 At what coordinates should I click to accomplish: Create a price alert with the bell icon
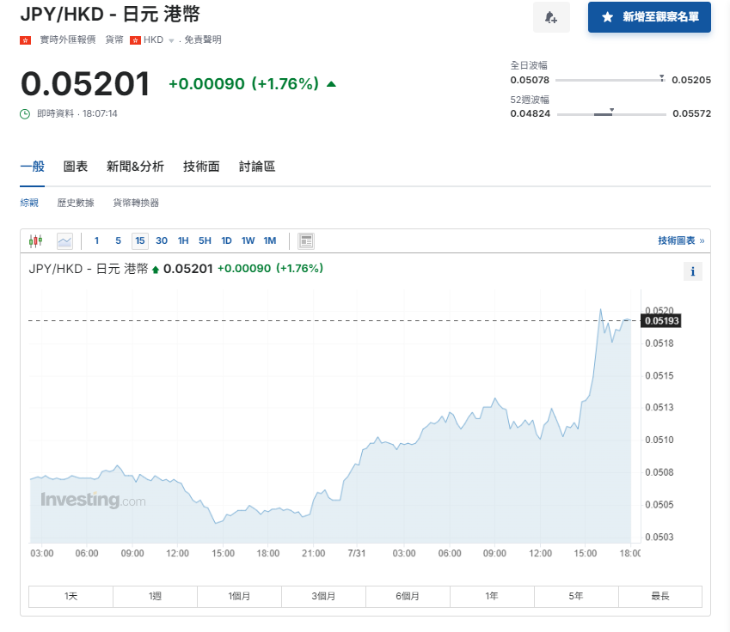551,18
